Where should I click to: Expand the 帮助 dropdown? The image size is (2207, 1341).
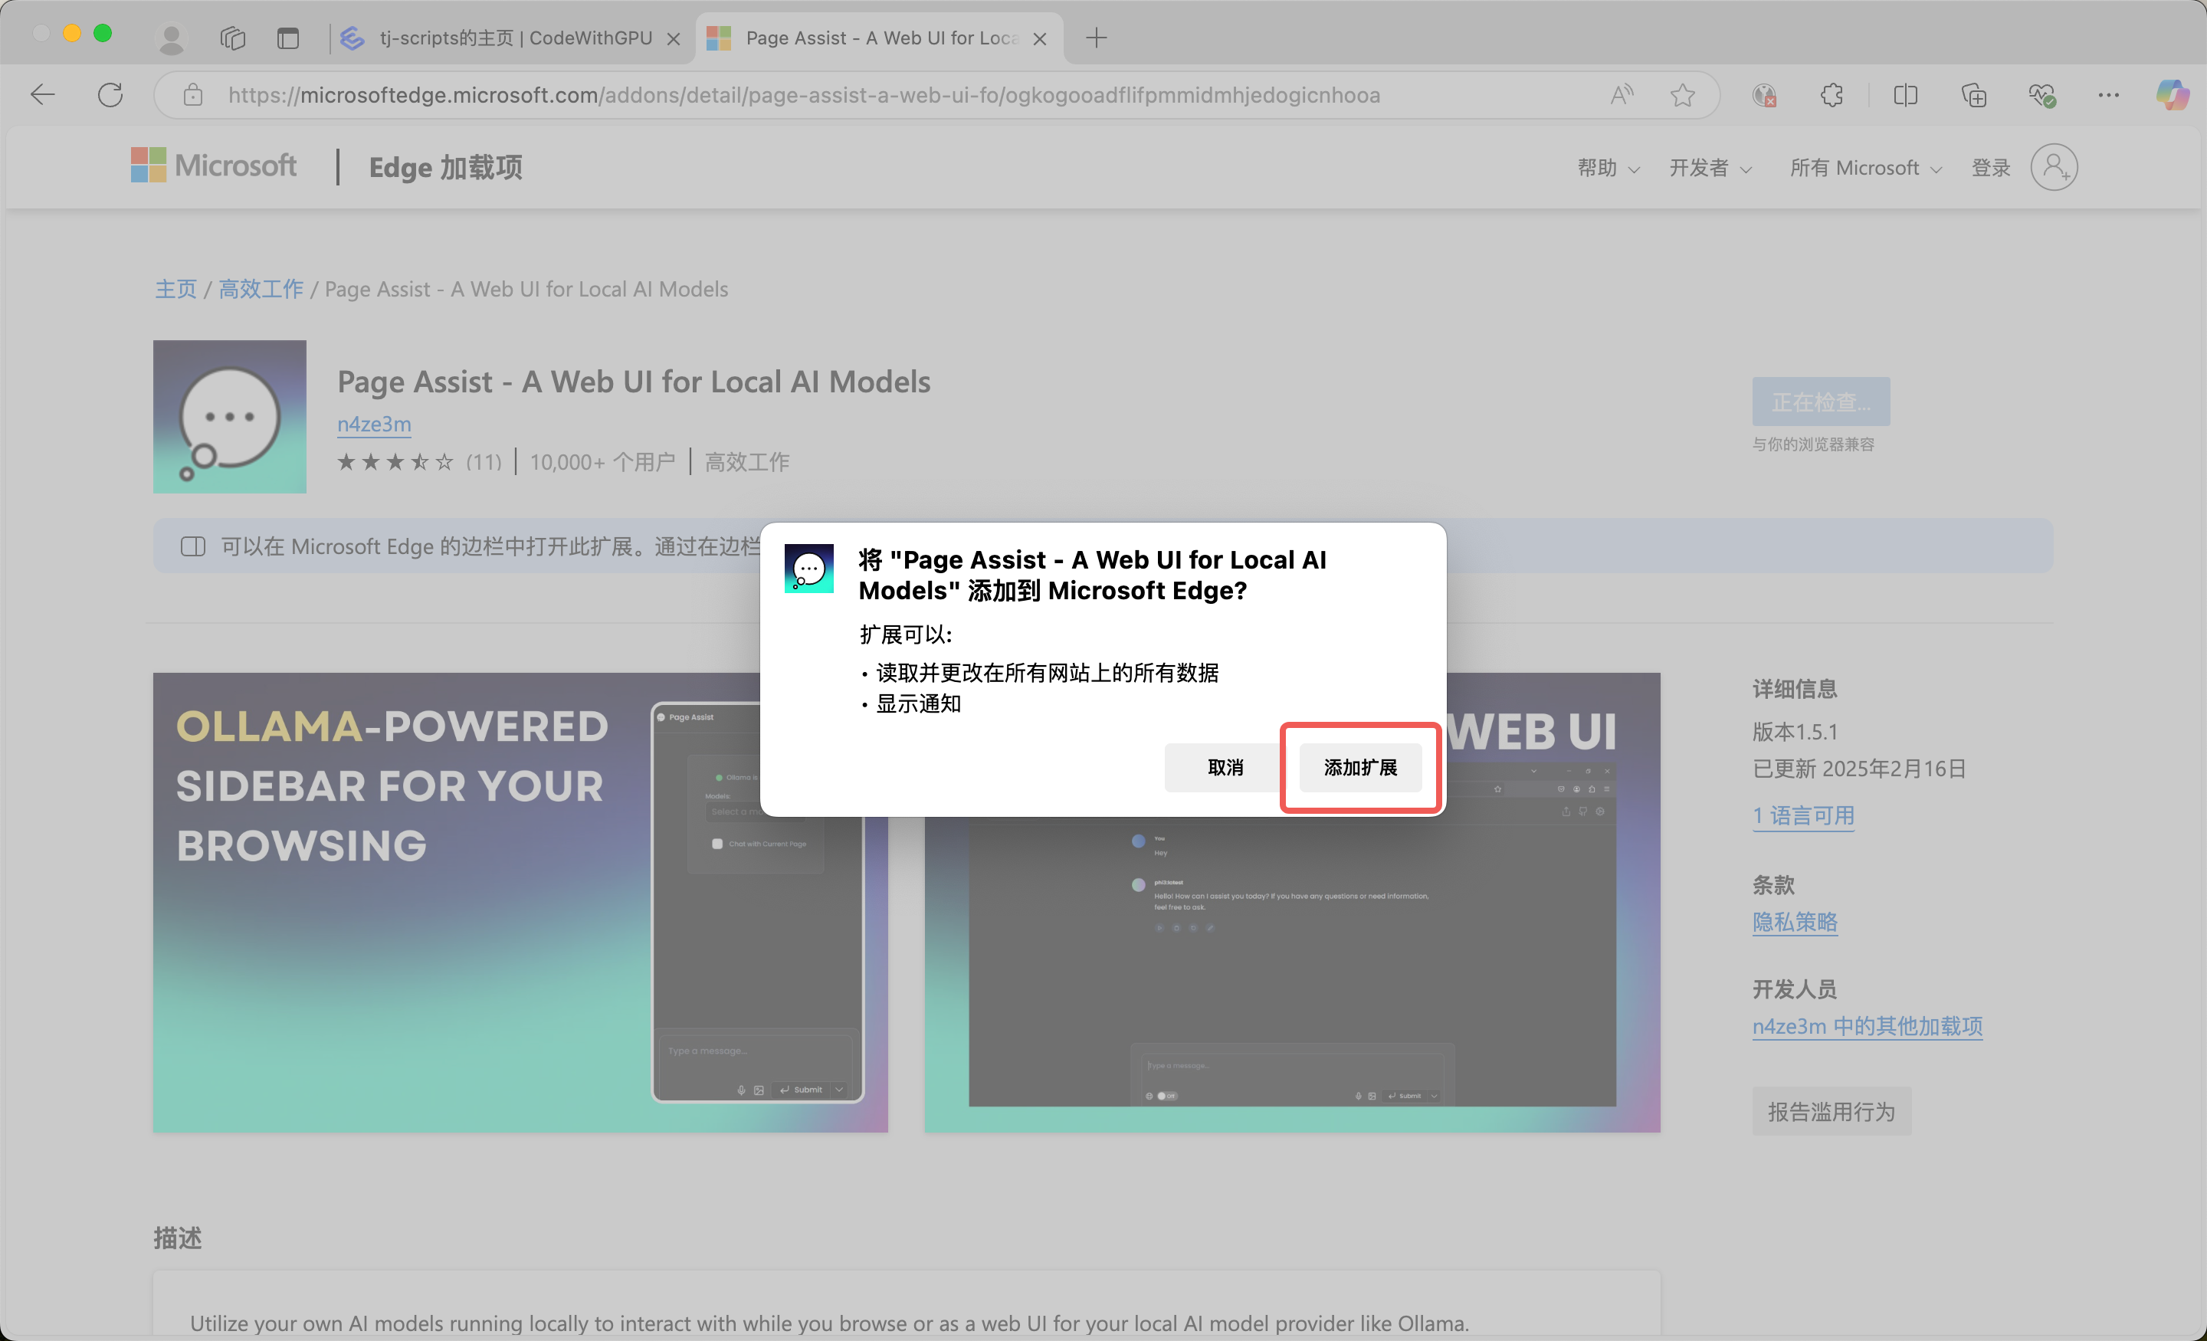1608,168
